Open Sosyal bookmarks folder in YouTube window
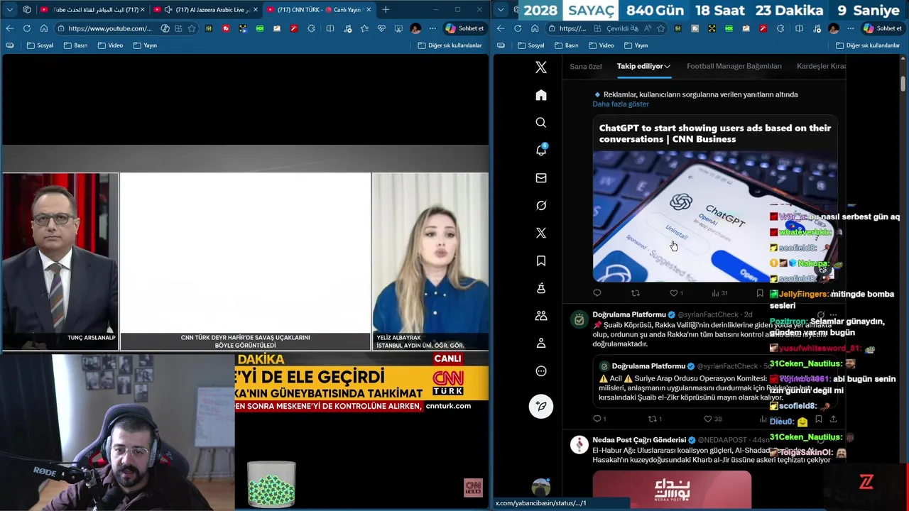This screenshot has height=511, width=909. tap(40, 45)
